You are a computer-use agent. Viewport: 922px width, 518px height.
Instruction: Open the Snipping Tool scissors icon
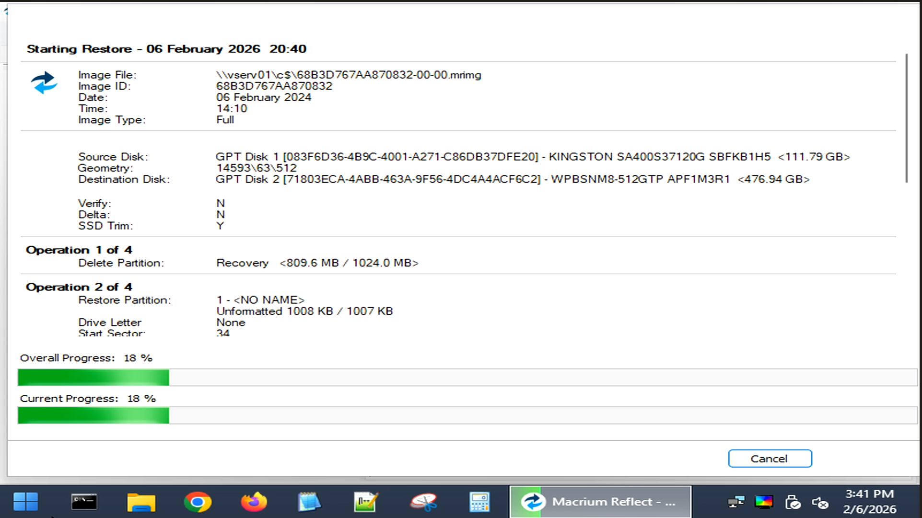tap(424, 502)
